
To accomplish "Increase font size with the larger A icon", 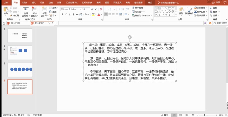I will 92,9.
